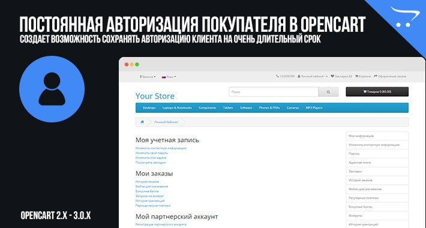Select История заказов in the sidebar
426x228 pixels.
click(377, 180)
